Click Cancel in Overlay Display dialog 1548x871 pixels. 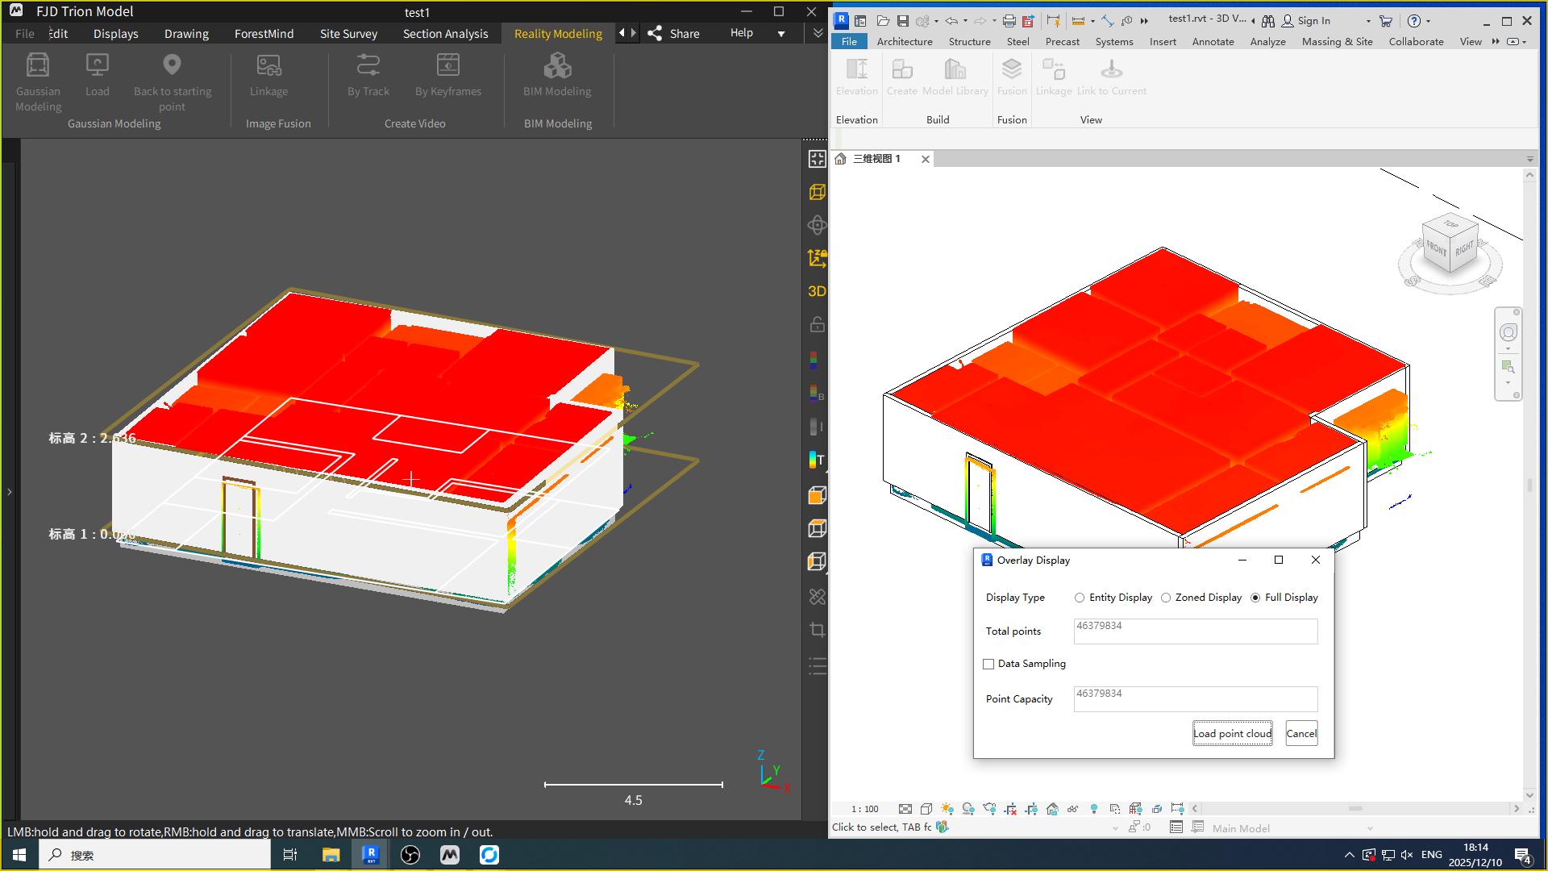[1300, 733]
